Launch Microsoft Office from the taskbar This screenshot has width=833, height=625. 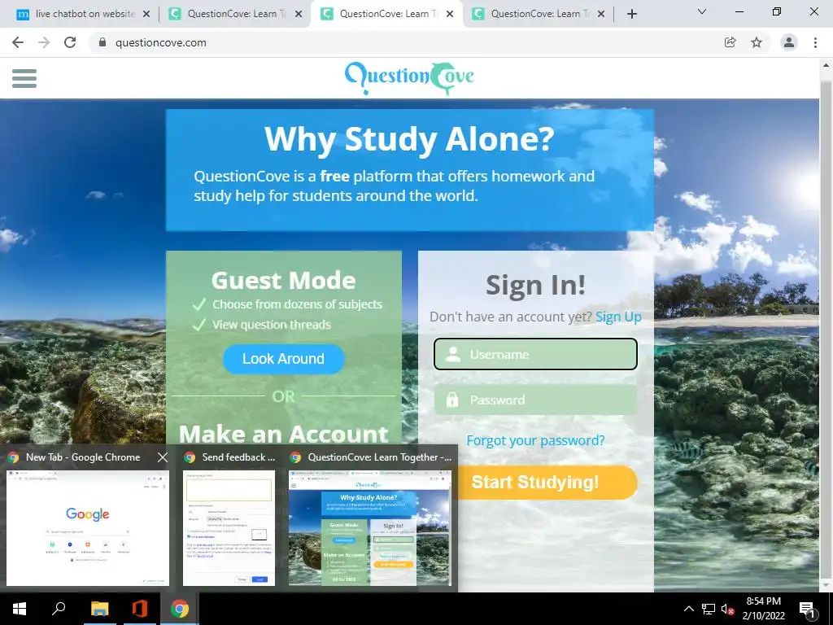click(139, 609)
